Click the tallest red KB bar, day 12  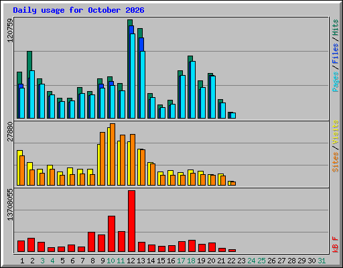click(x=131, y=221)
